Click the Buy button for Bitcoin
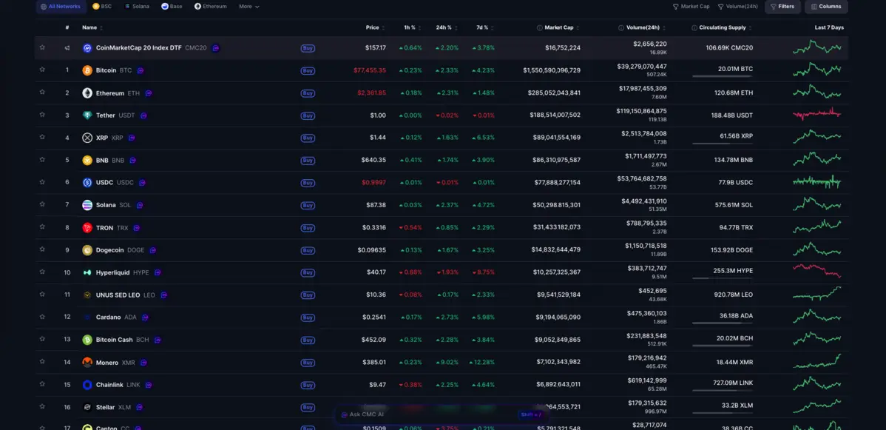This screenshot has height=430, width=886. [x=308, y=70]
